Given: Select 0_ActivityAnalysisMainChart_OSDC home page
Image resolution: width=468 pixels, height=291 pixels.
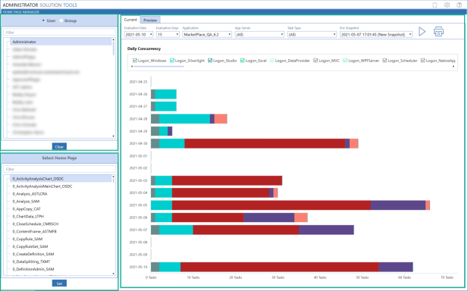Looking at the screenshot, I should tap(42, 186).
